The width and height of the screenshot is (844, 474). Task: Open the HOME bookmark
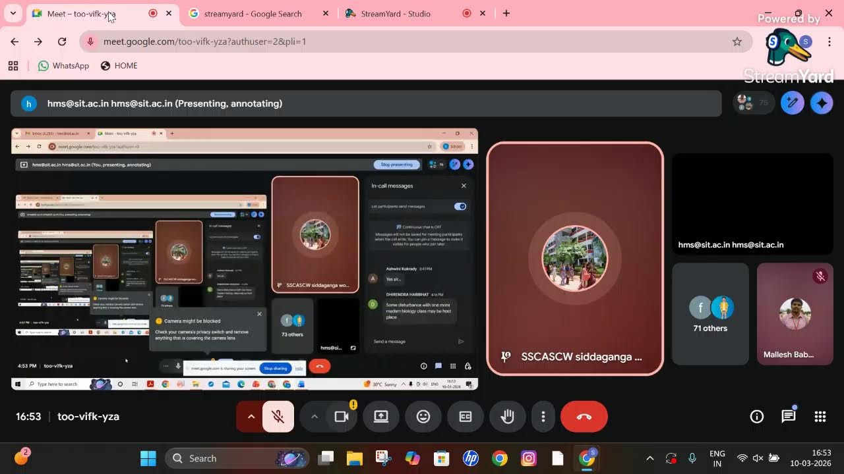click(119, 66)
